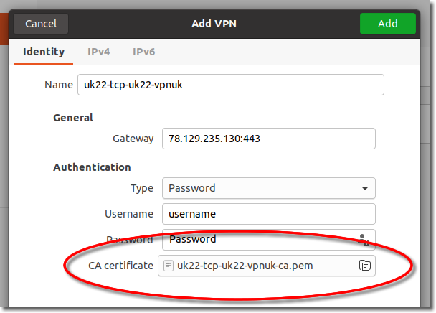Expand the authentication Type dropdown arrow

[x=365, y=188]
